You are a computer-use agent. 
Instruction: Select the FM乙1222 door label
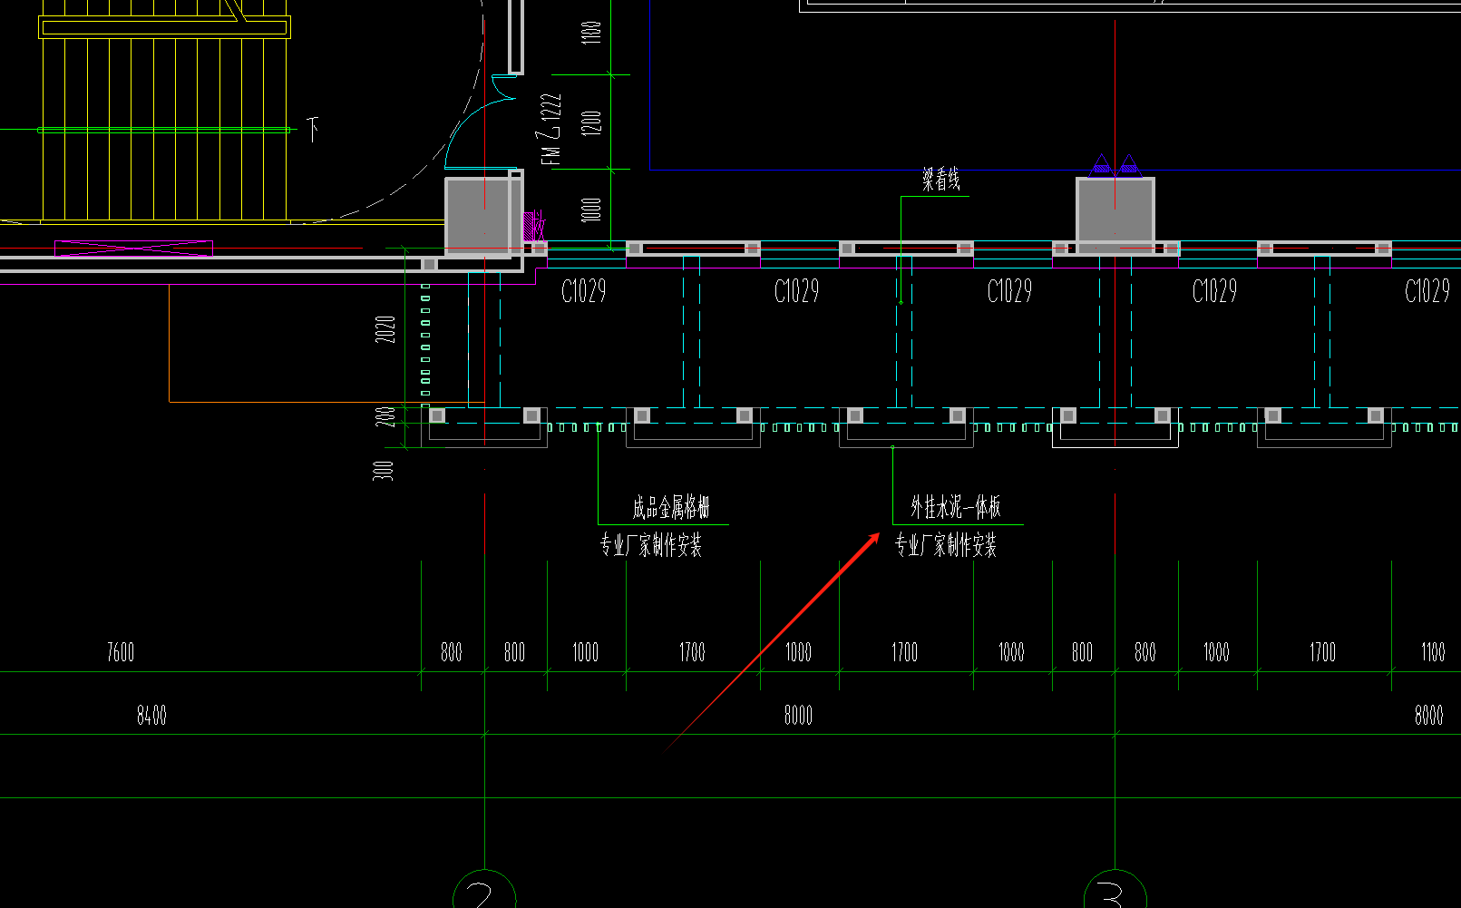pos(550,129)
